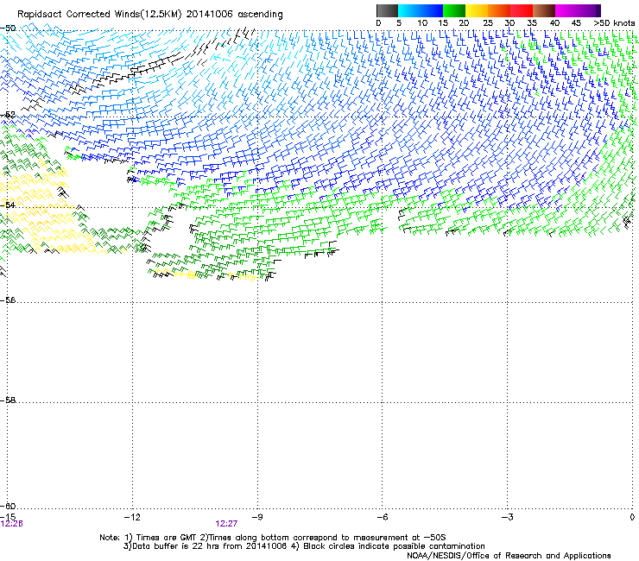
Task: Click the -54 latitude axis label
Action: point(9,205)
